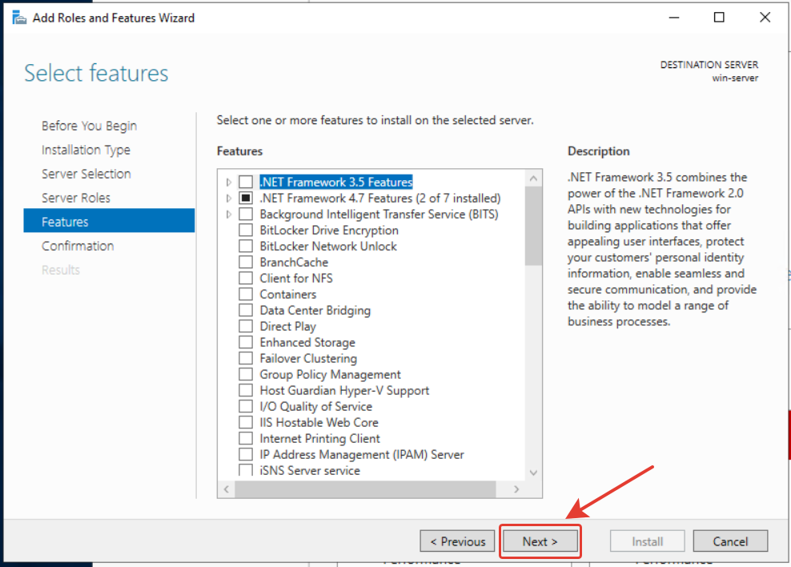Check the Client for NFS checkbox
The width and height of the screenshot is (791, 567).
pos(246,279)
